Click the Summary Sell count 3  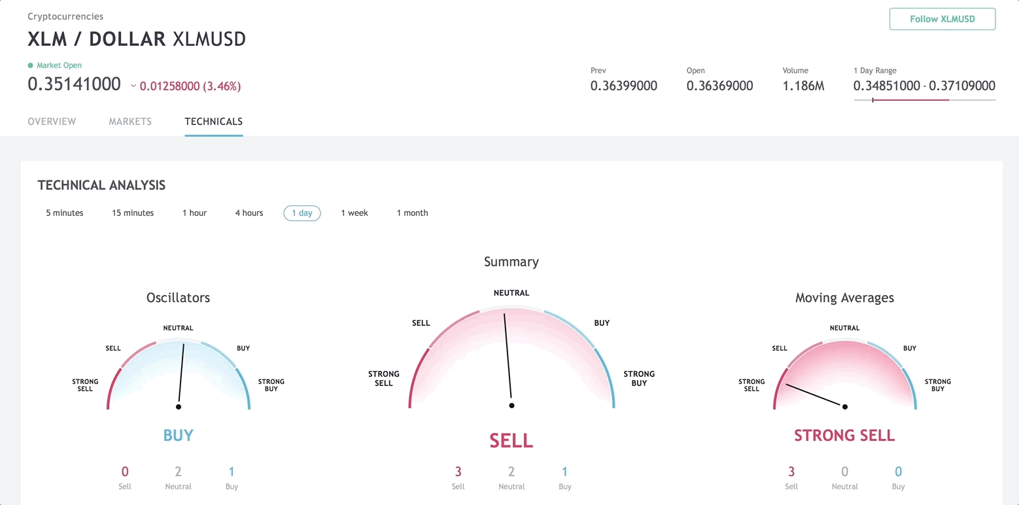(458, 472)
